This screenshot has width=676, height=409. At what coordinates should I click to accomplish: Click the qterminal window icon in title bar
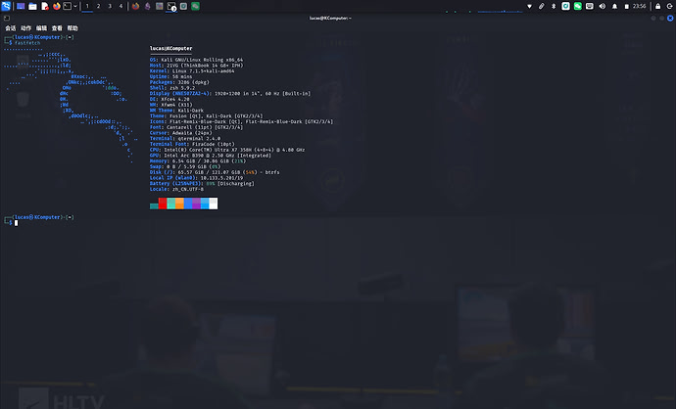pos(7,18)
